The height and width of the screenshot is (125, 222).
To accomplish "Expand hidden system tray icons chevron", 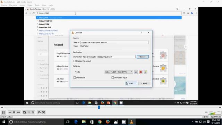I will coord(193,122).
